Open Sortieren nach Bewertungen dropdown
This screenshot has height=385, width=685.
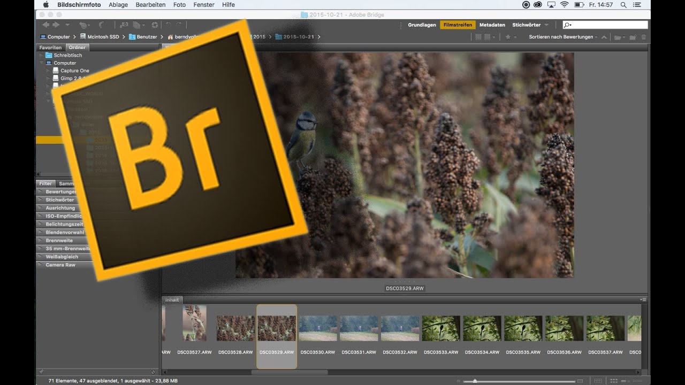[x=563, y=37]
